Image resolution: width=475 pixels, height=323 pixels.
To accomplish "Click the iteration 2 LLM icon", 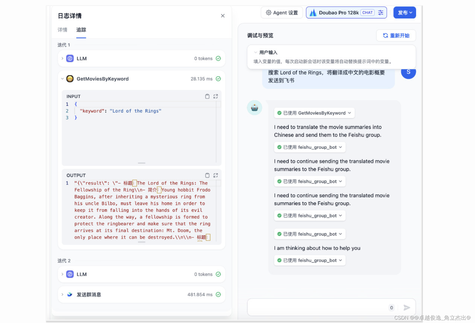I will 70,274.
